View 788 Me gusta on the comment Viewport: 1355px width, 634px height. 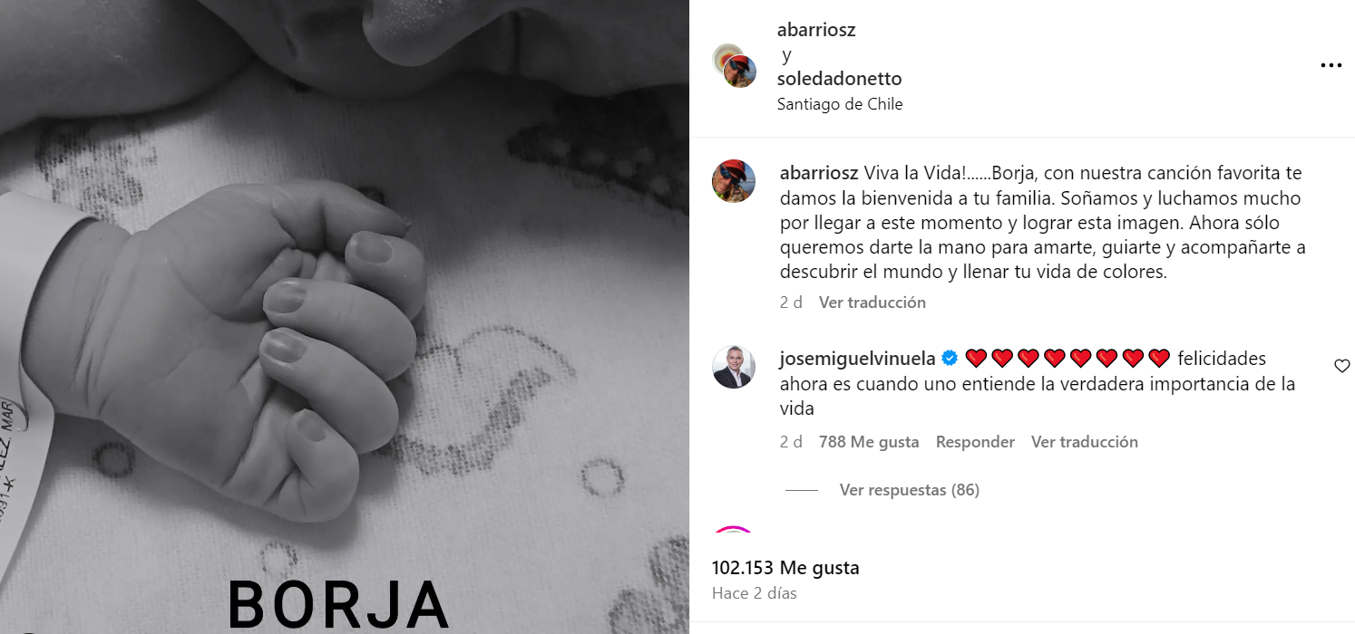pyautogui.click(x=869, y=442)
